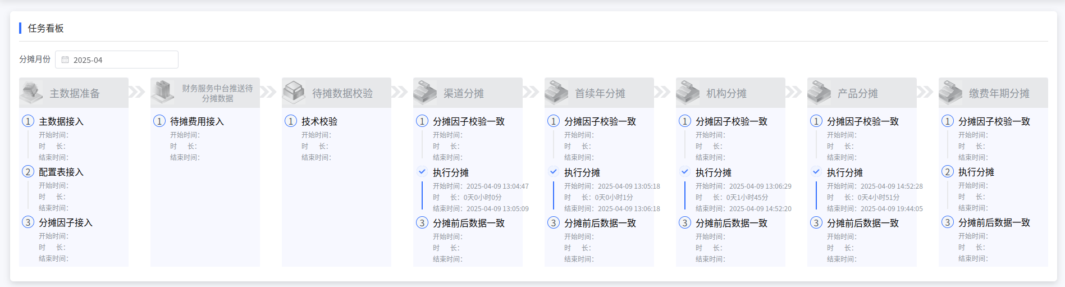
Task: Select the 主数据接入 step title
Action: tap(61, 121)
